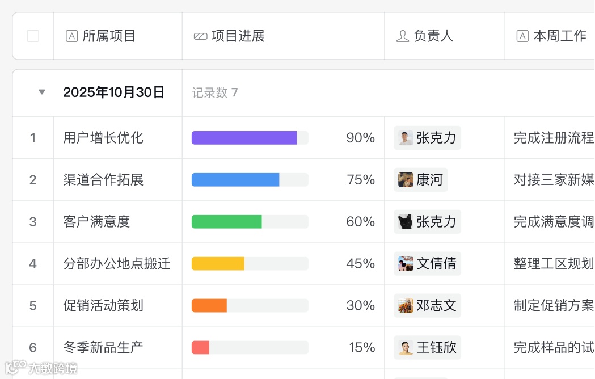The image size is (595, 379).
Task: Click 邓志文's avatar in row 5
Action: pos(406,306)
